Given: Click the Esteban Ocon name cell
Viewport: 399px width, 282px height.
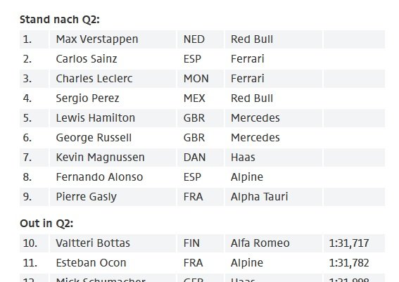Looking at the screenshot, I should point(113,263).
